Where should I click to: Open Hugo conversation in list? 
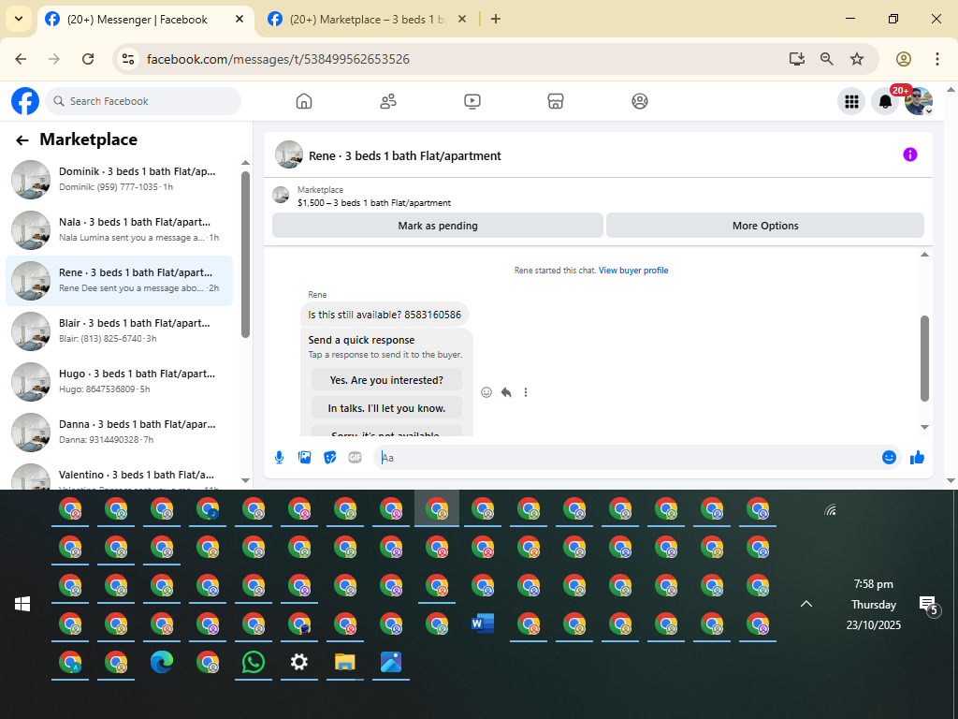click(x=119, y=382)
